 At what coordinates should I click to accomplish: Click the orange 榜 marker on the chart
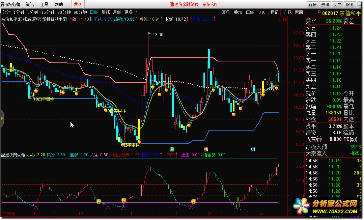(x=206, y=149)
